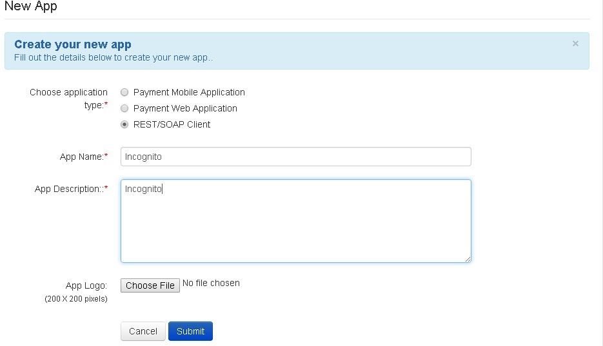Screen dimensions: 603x346
Task: Select the Payment Web Application radio button
Action: click(x=124, y=108)
